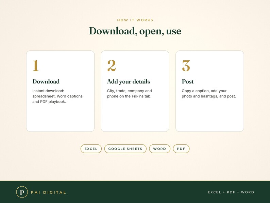Screen dimensions: 270x203
Task: Click the 'Download, open, use' main title
Action: [x=135, y=31]
